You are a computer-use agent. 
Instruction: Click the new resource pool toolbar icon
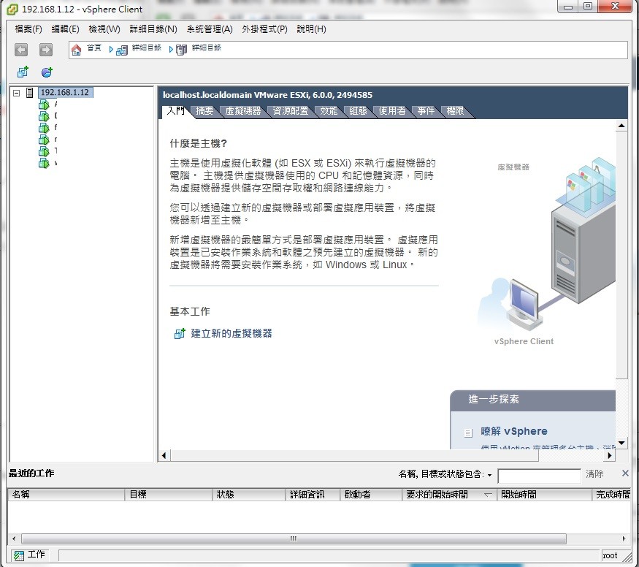(47, 72)
